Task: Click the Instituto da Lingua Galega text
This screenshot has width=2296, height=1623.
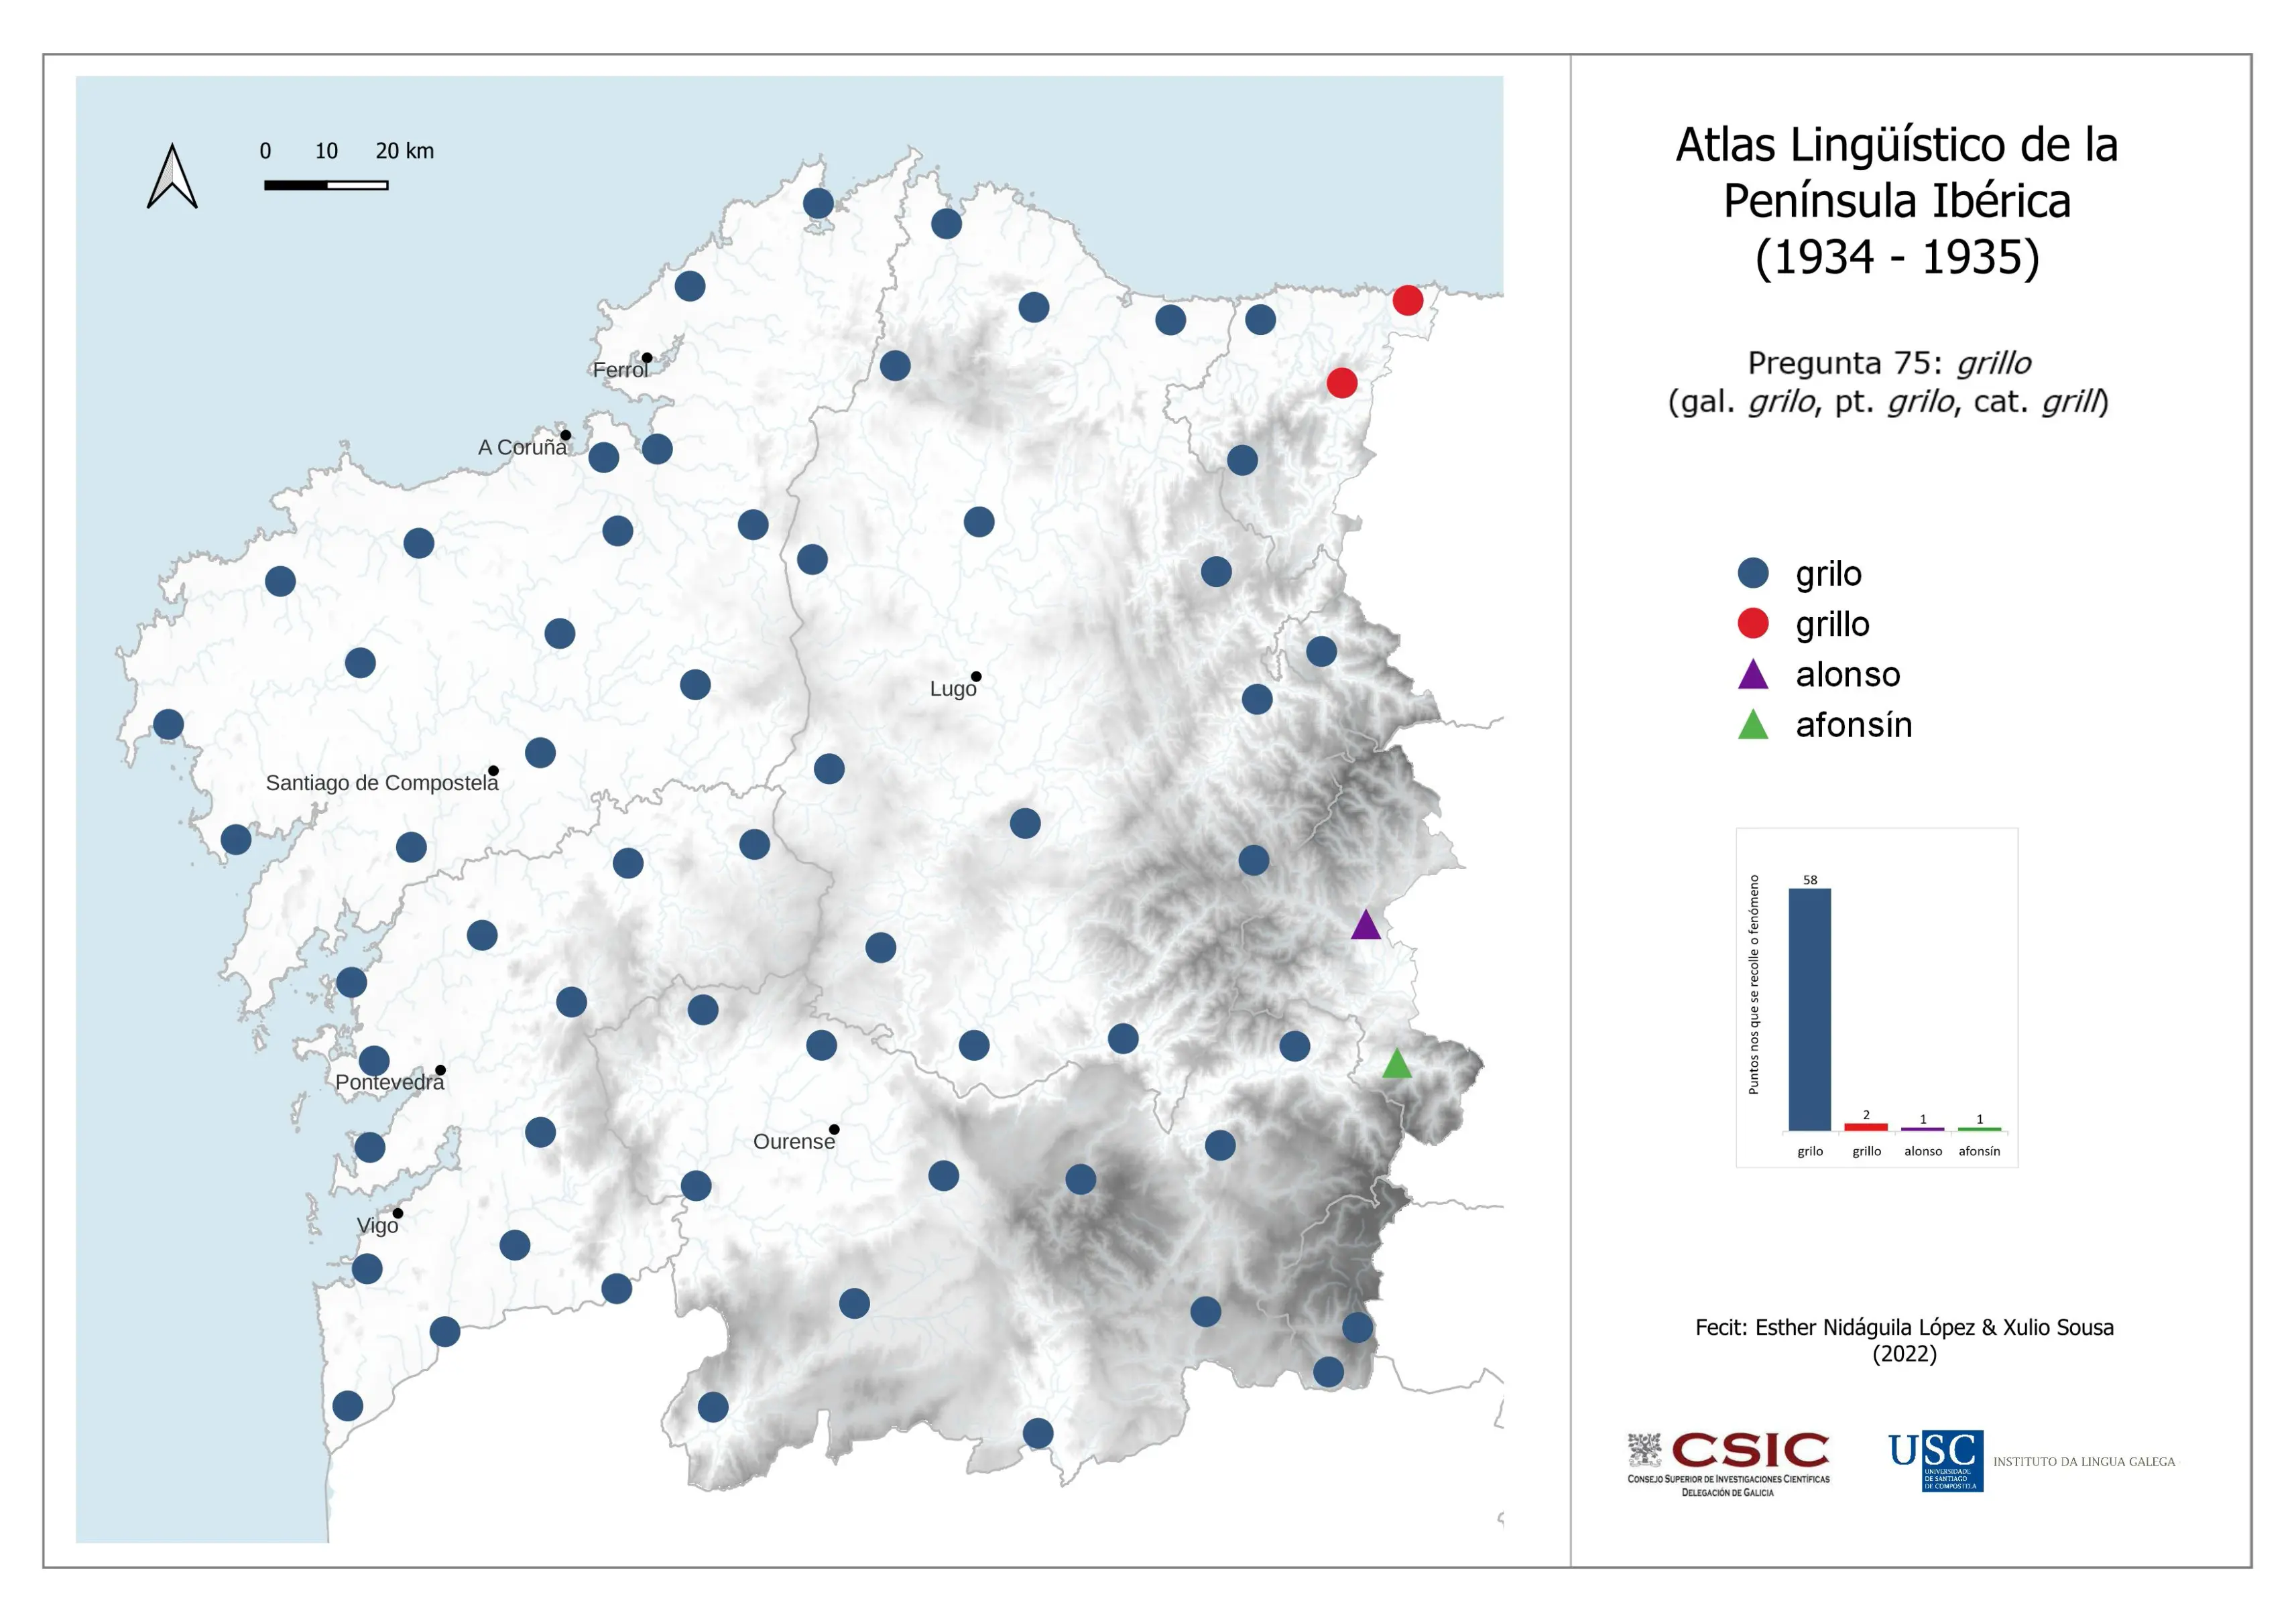Action: pyautogui.click(x=2084, y=1461)
